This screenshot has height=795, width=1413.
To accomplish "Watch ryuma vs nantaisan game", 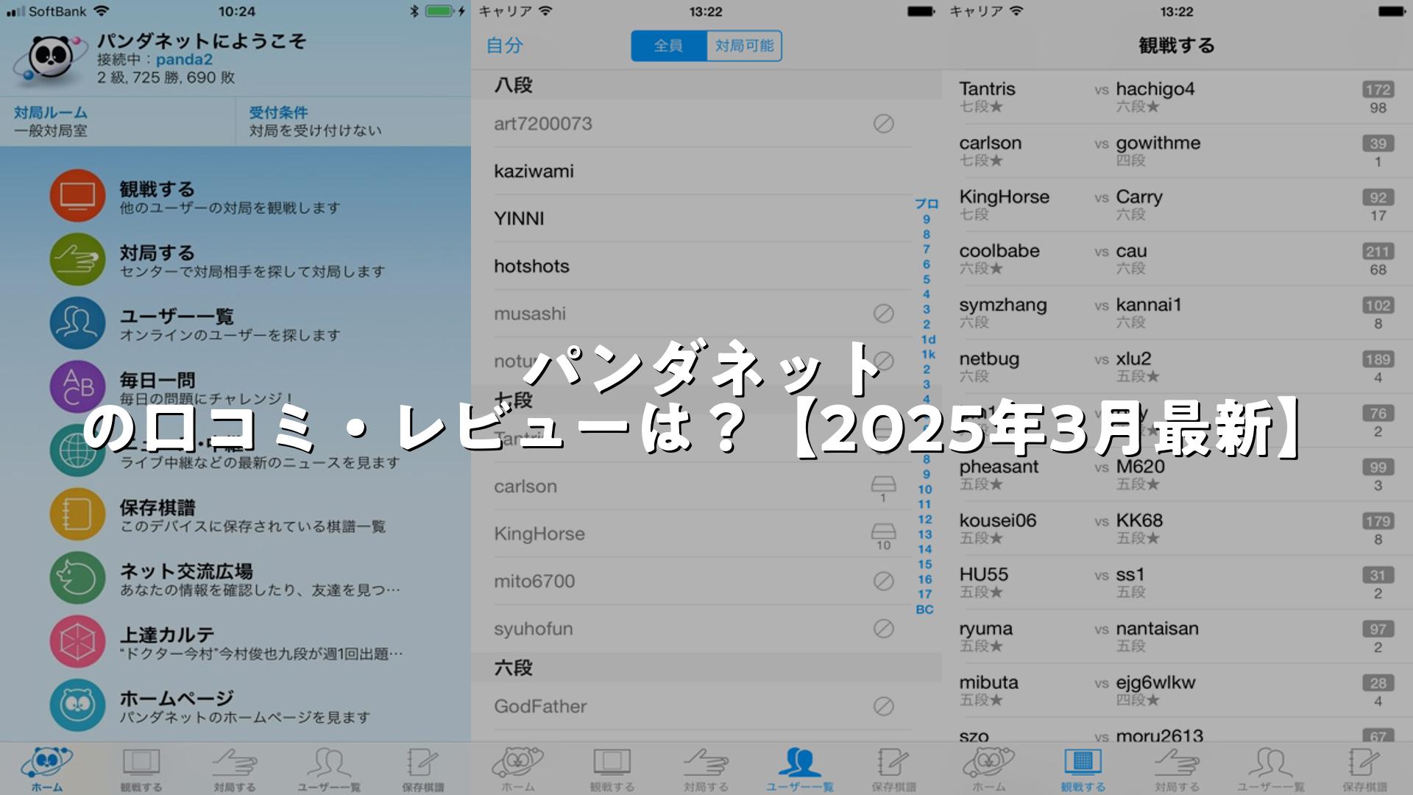I will tap(1177, 637).
